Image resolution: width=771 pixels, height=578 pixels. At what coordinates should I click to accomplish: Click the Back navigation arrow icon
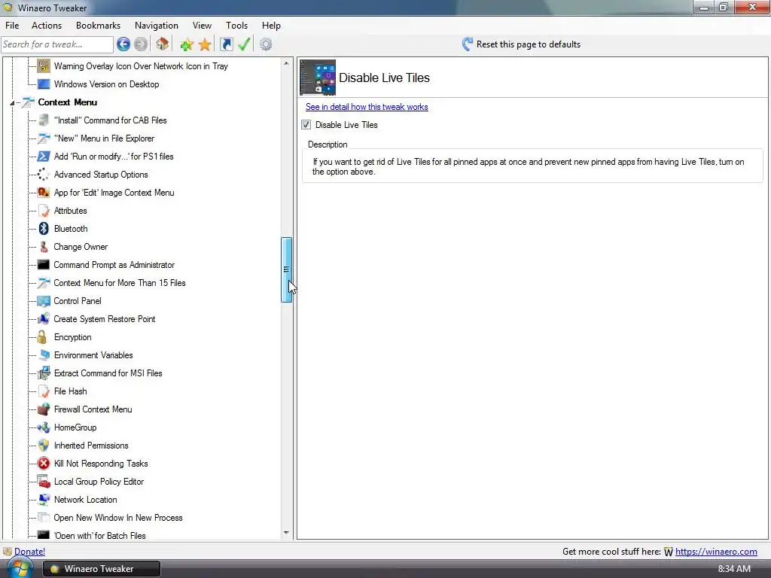(x=123, y=44)
